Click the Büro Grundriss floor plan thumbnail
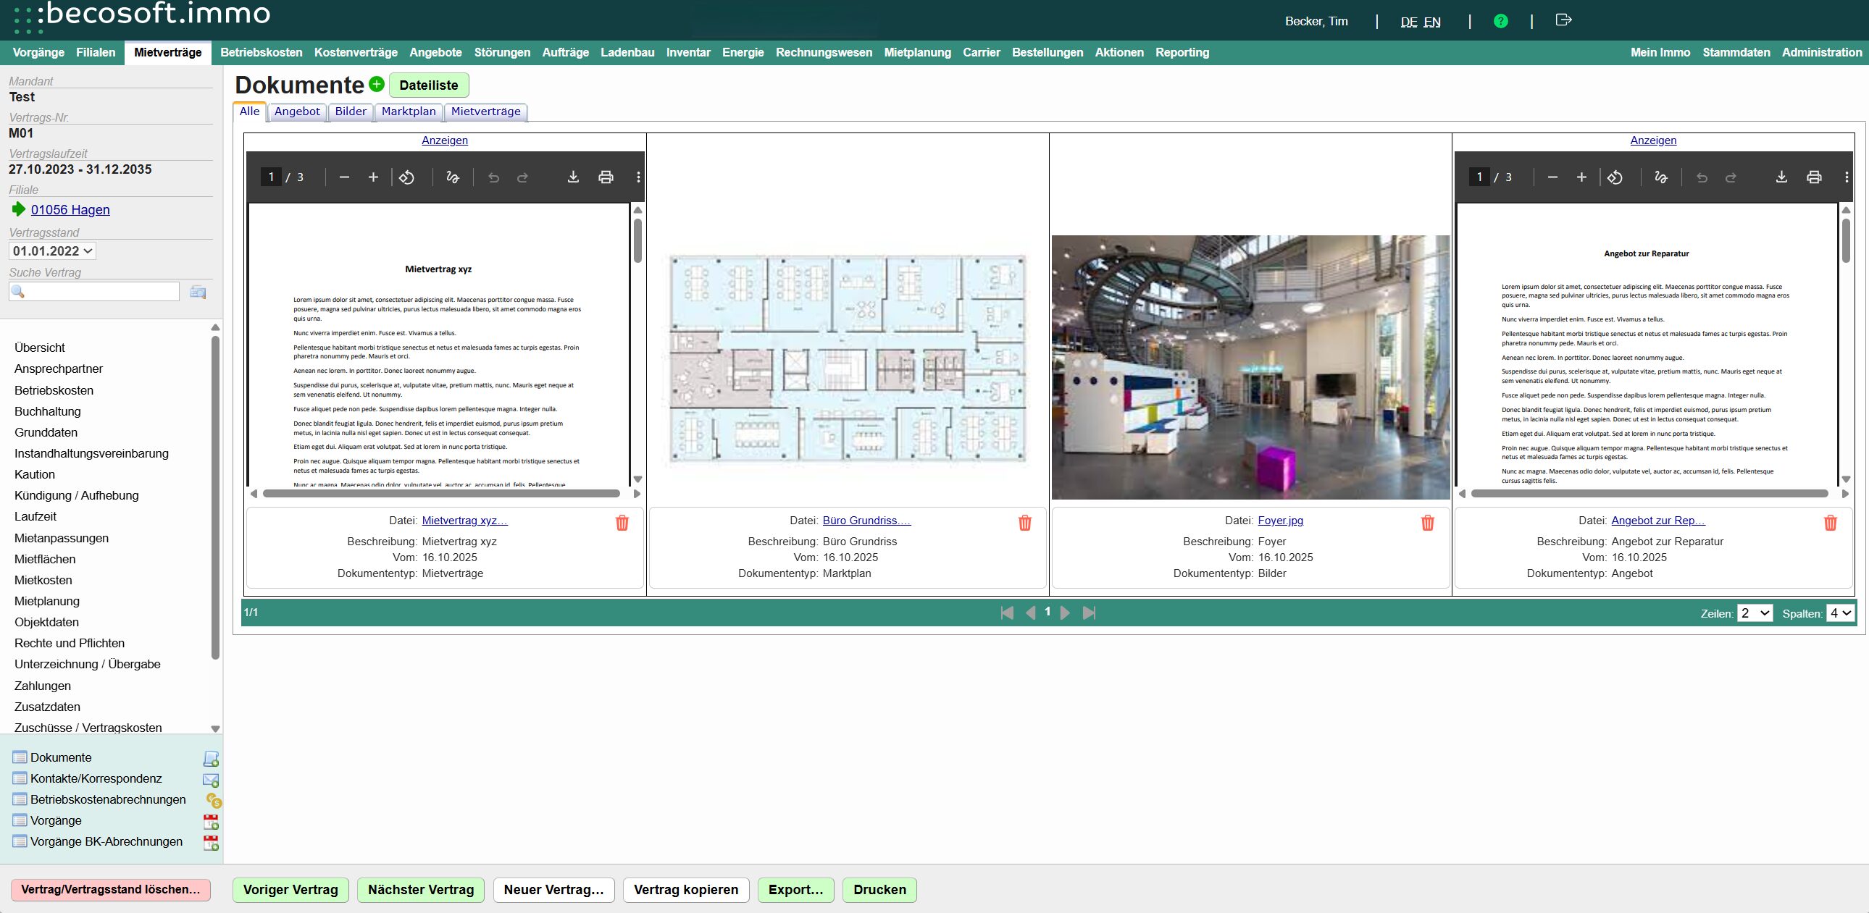Viewport: 1869px width, 913px height. pos(847,358)
